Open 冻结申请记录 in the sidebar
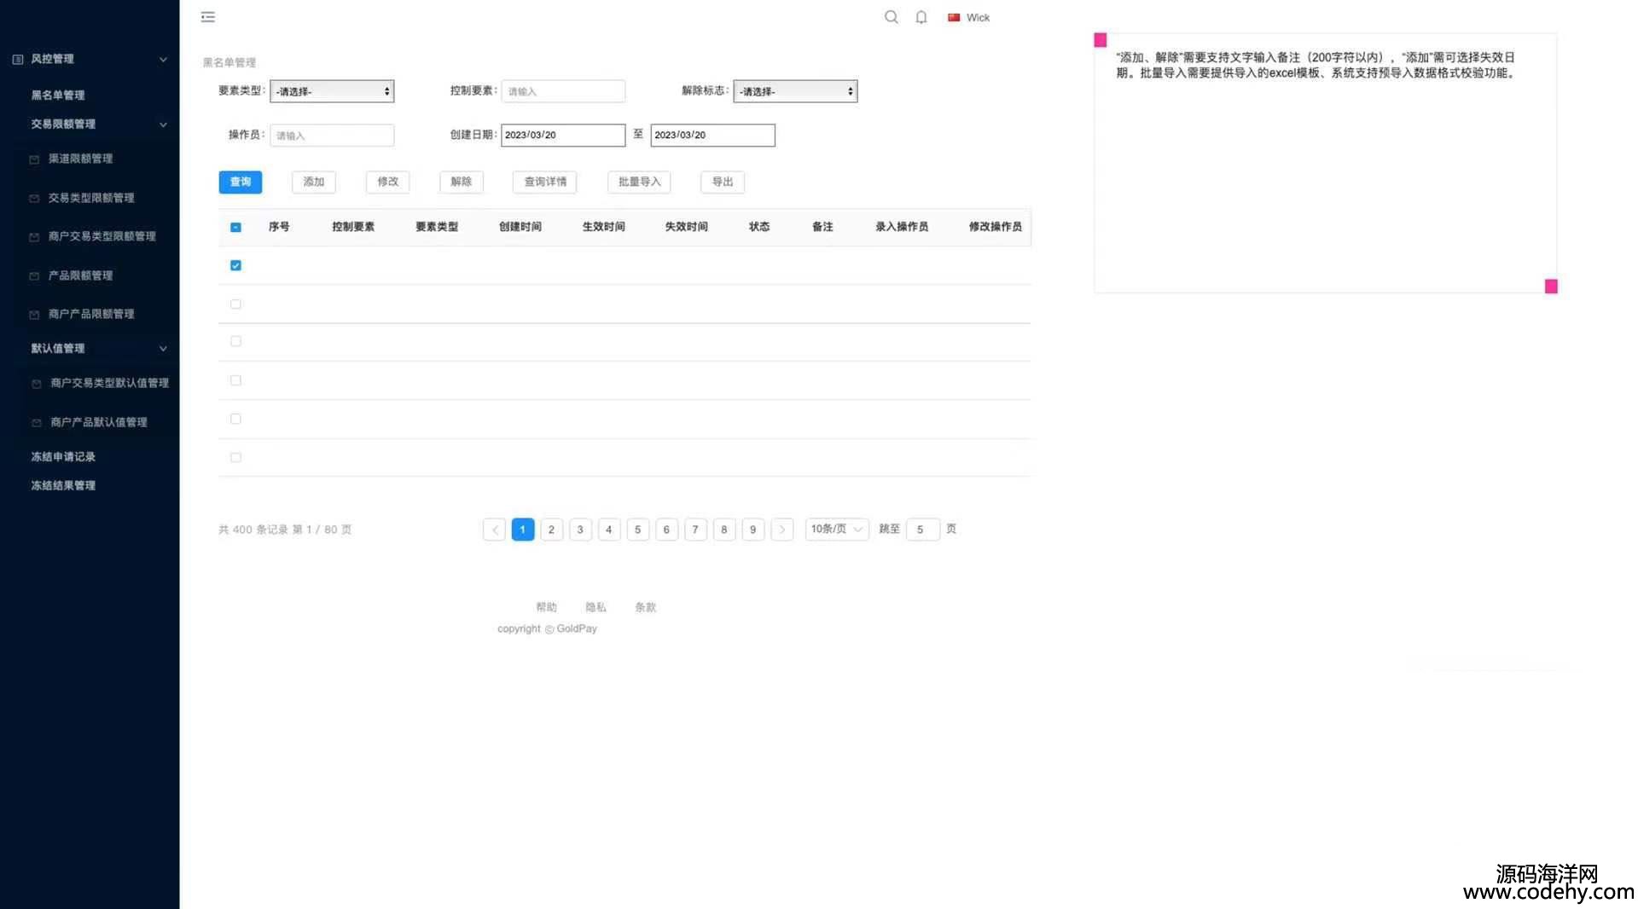Screen dimensions: 1638x909 click(63, 457)
